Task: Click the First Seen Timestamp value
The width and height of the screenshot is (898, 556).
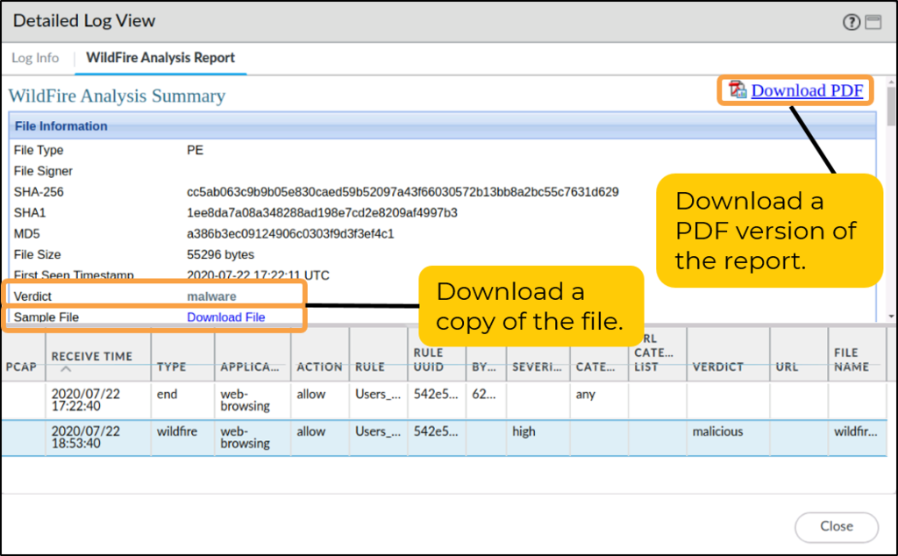Action: (259, 275)
